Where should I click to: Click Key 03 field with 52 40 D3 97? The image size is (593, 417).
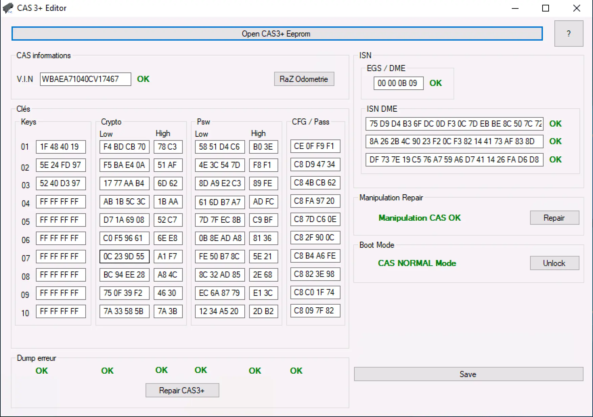61,183
